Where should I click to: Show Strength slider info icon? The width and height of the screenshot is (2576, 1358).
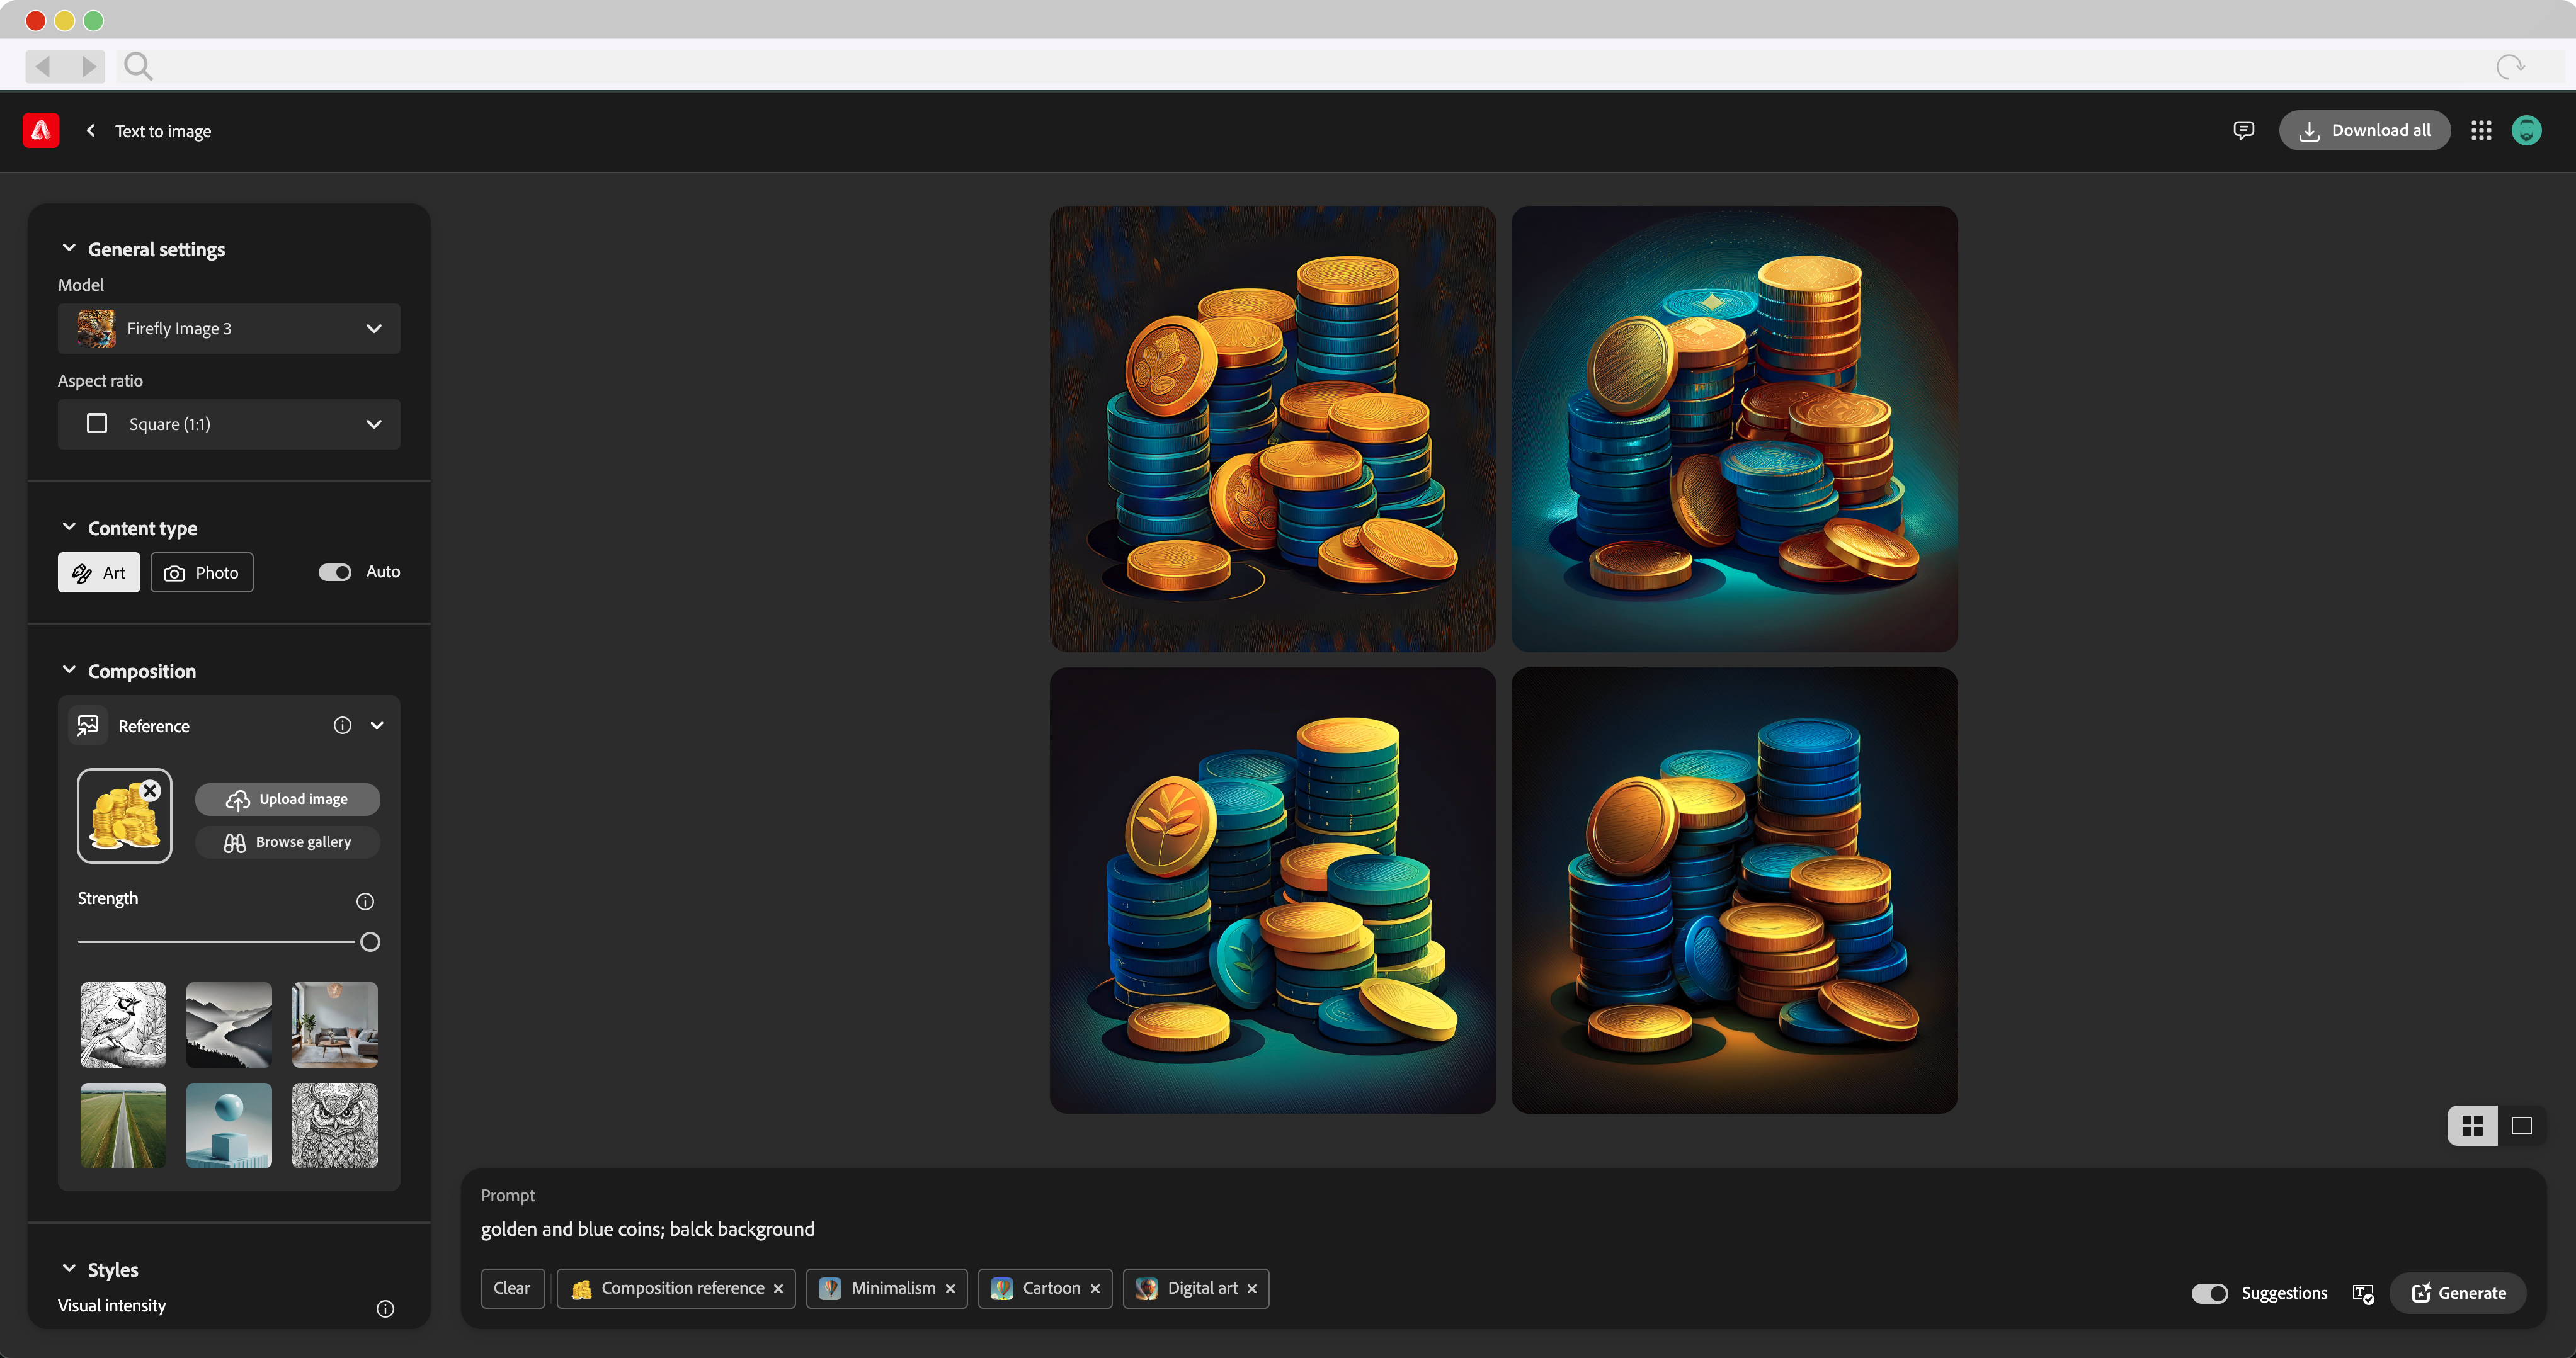pyautogui.click(x=365, y=902)
